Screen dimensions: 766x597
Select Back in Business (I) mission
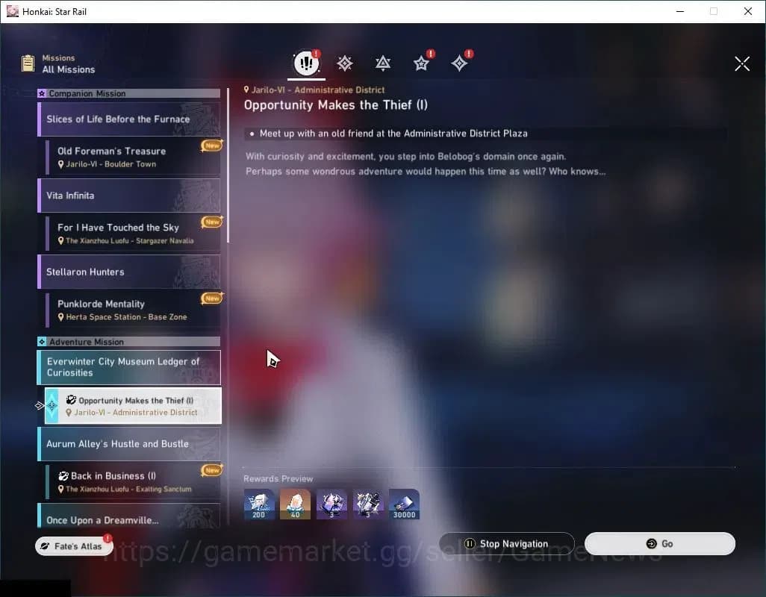click(x=133, y=482)
